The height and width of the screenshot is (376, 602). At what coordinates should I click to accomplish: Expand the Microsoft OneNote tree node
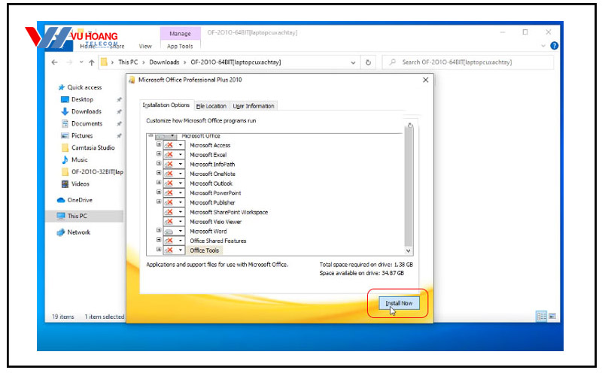pyautogui.click(x=159, y=174)
